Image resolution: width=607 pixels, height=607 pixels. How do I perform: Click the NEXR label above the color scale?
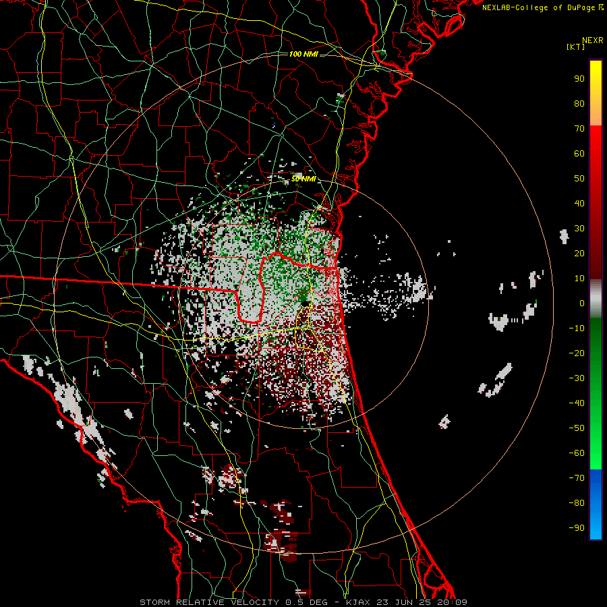[x=593, y=40]
